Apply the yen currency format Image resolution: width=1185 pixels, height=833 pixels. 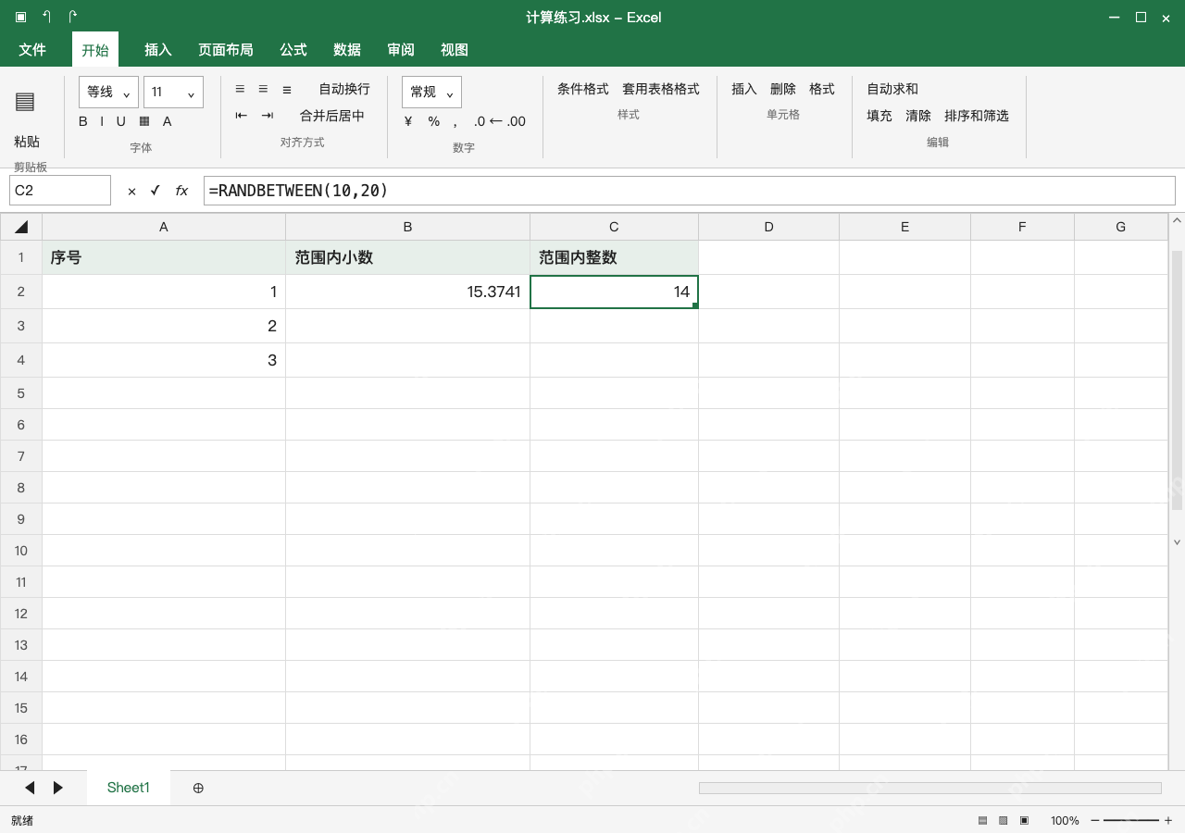tap(408, 121)
